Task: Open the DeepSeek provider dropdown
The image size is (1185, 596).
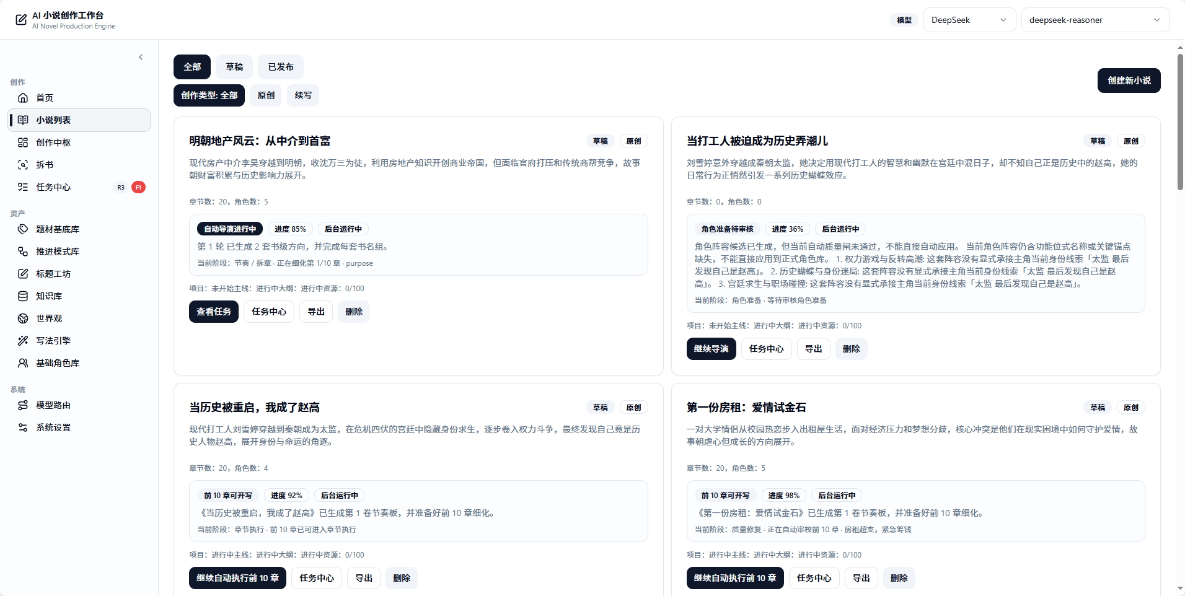Action: coord(968,19)
